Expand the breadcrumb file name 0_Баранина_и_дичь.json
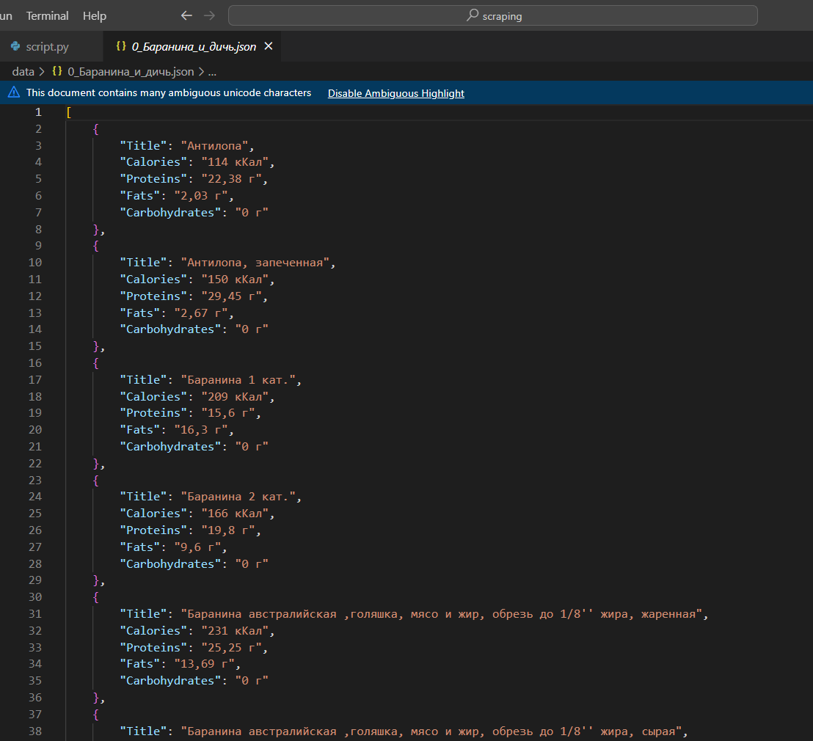The image size is (813, 741). 131,72
